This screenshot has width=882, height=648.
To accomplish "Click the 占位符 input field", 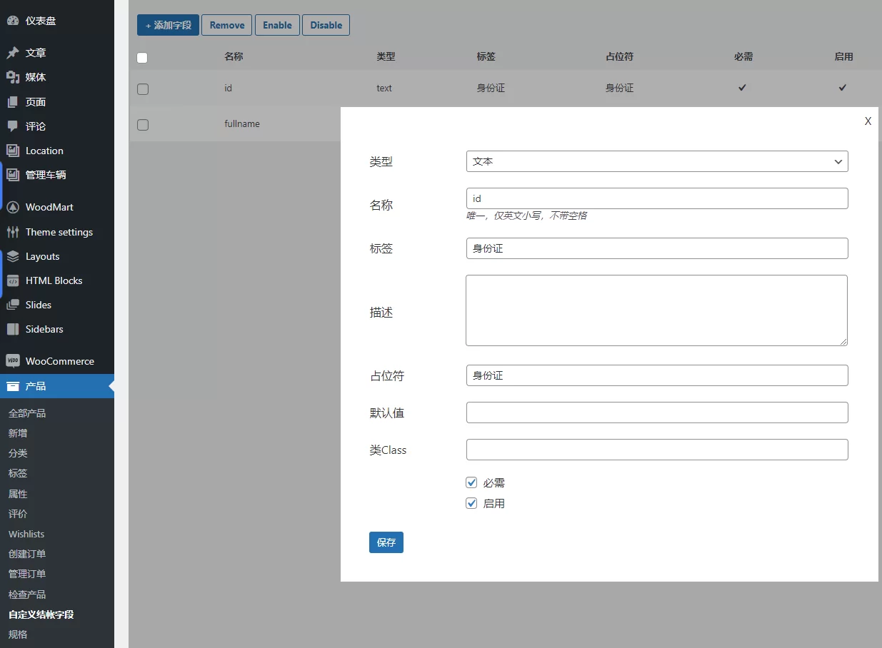I will tap(657, 375).
